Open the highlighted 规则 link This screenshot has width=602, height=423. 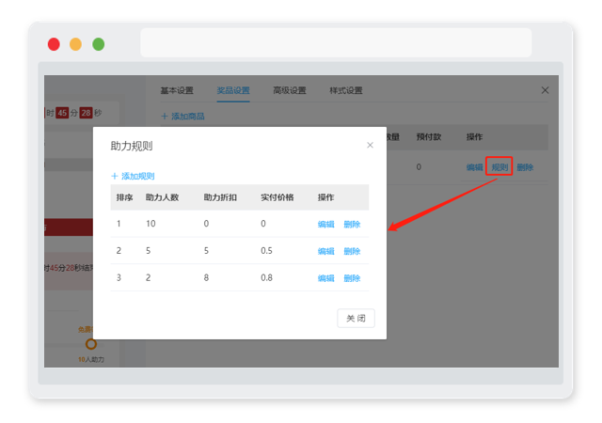[x=499, y=167]
